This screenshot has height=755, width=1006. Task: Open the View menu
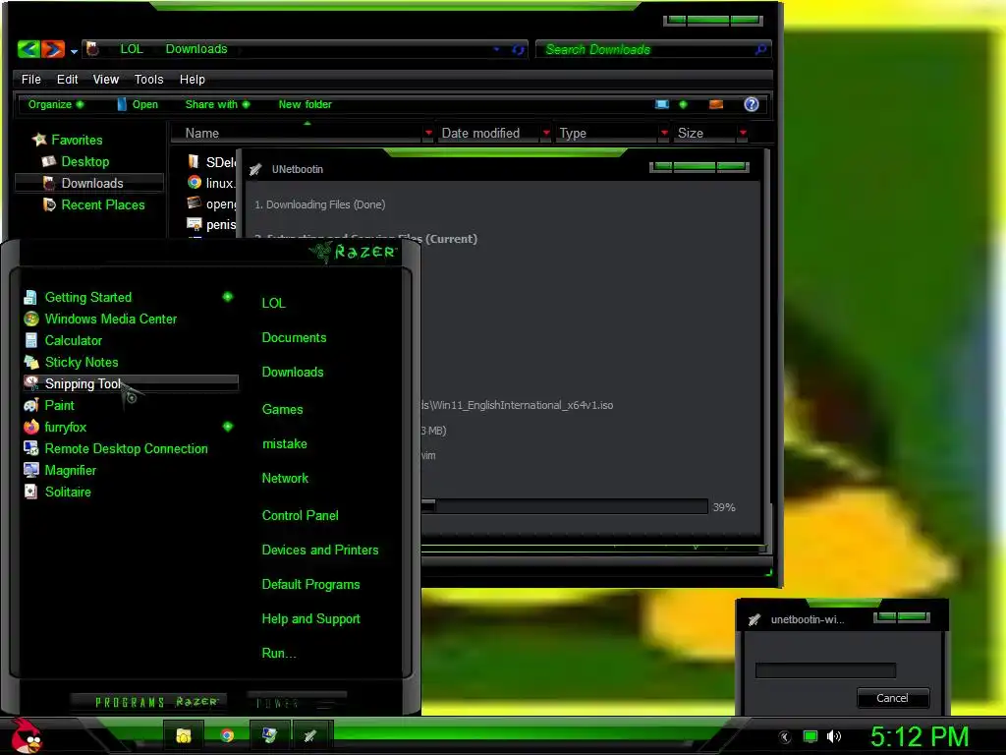click(106, 80)
